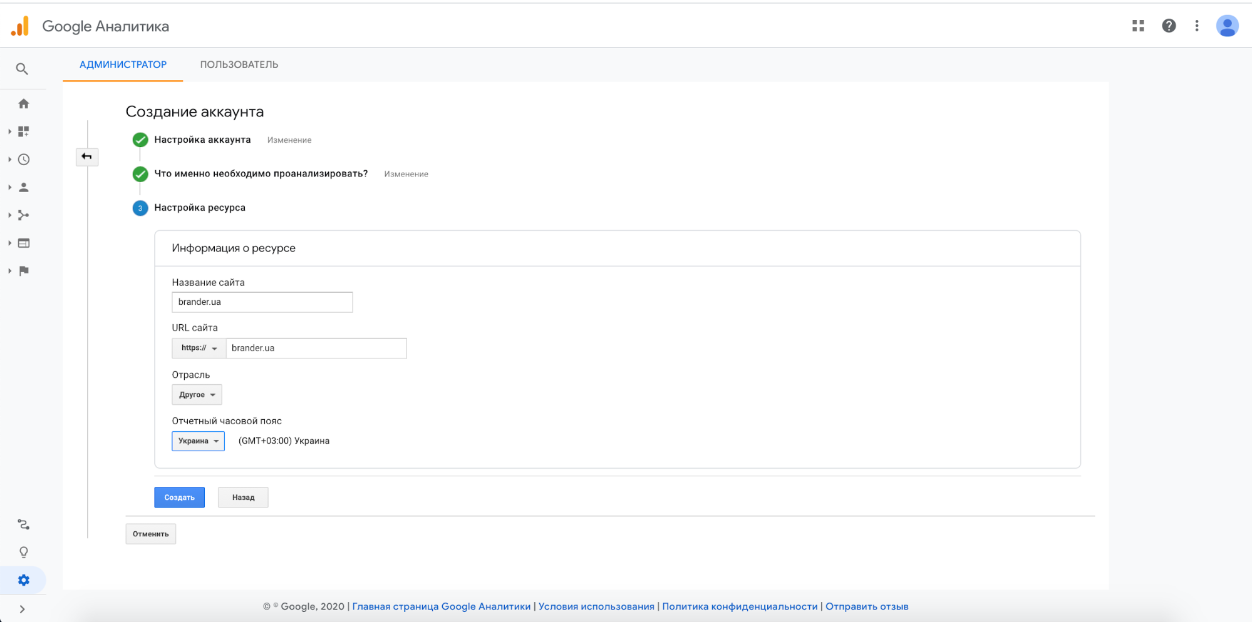Screen dimensions: 1252x622
Task: Open the Отрасль dropdown showing Другое
Action: click(197, 395)
